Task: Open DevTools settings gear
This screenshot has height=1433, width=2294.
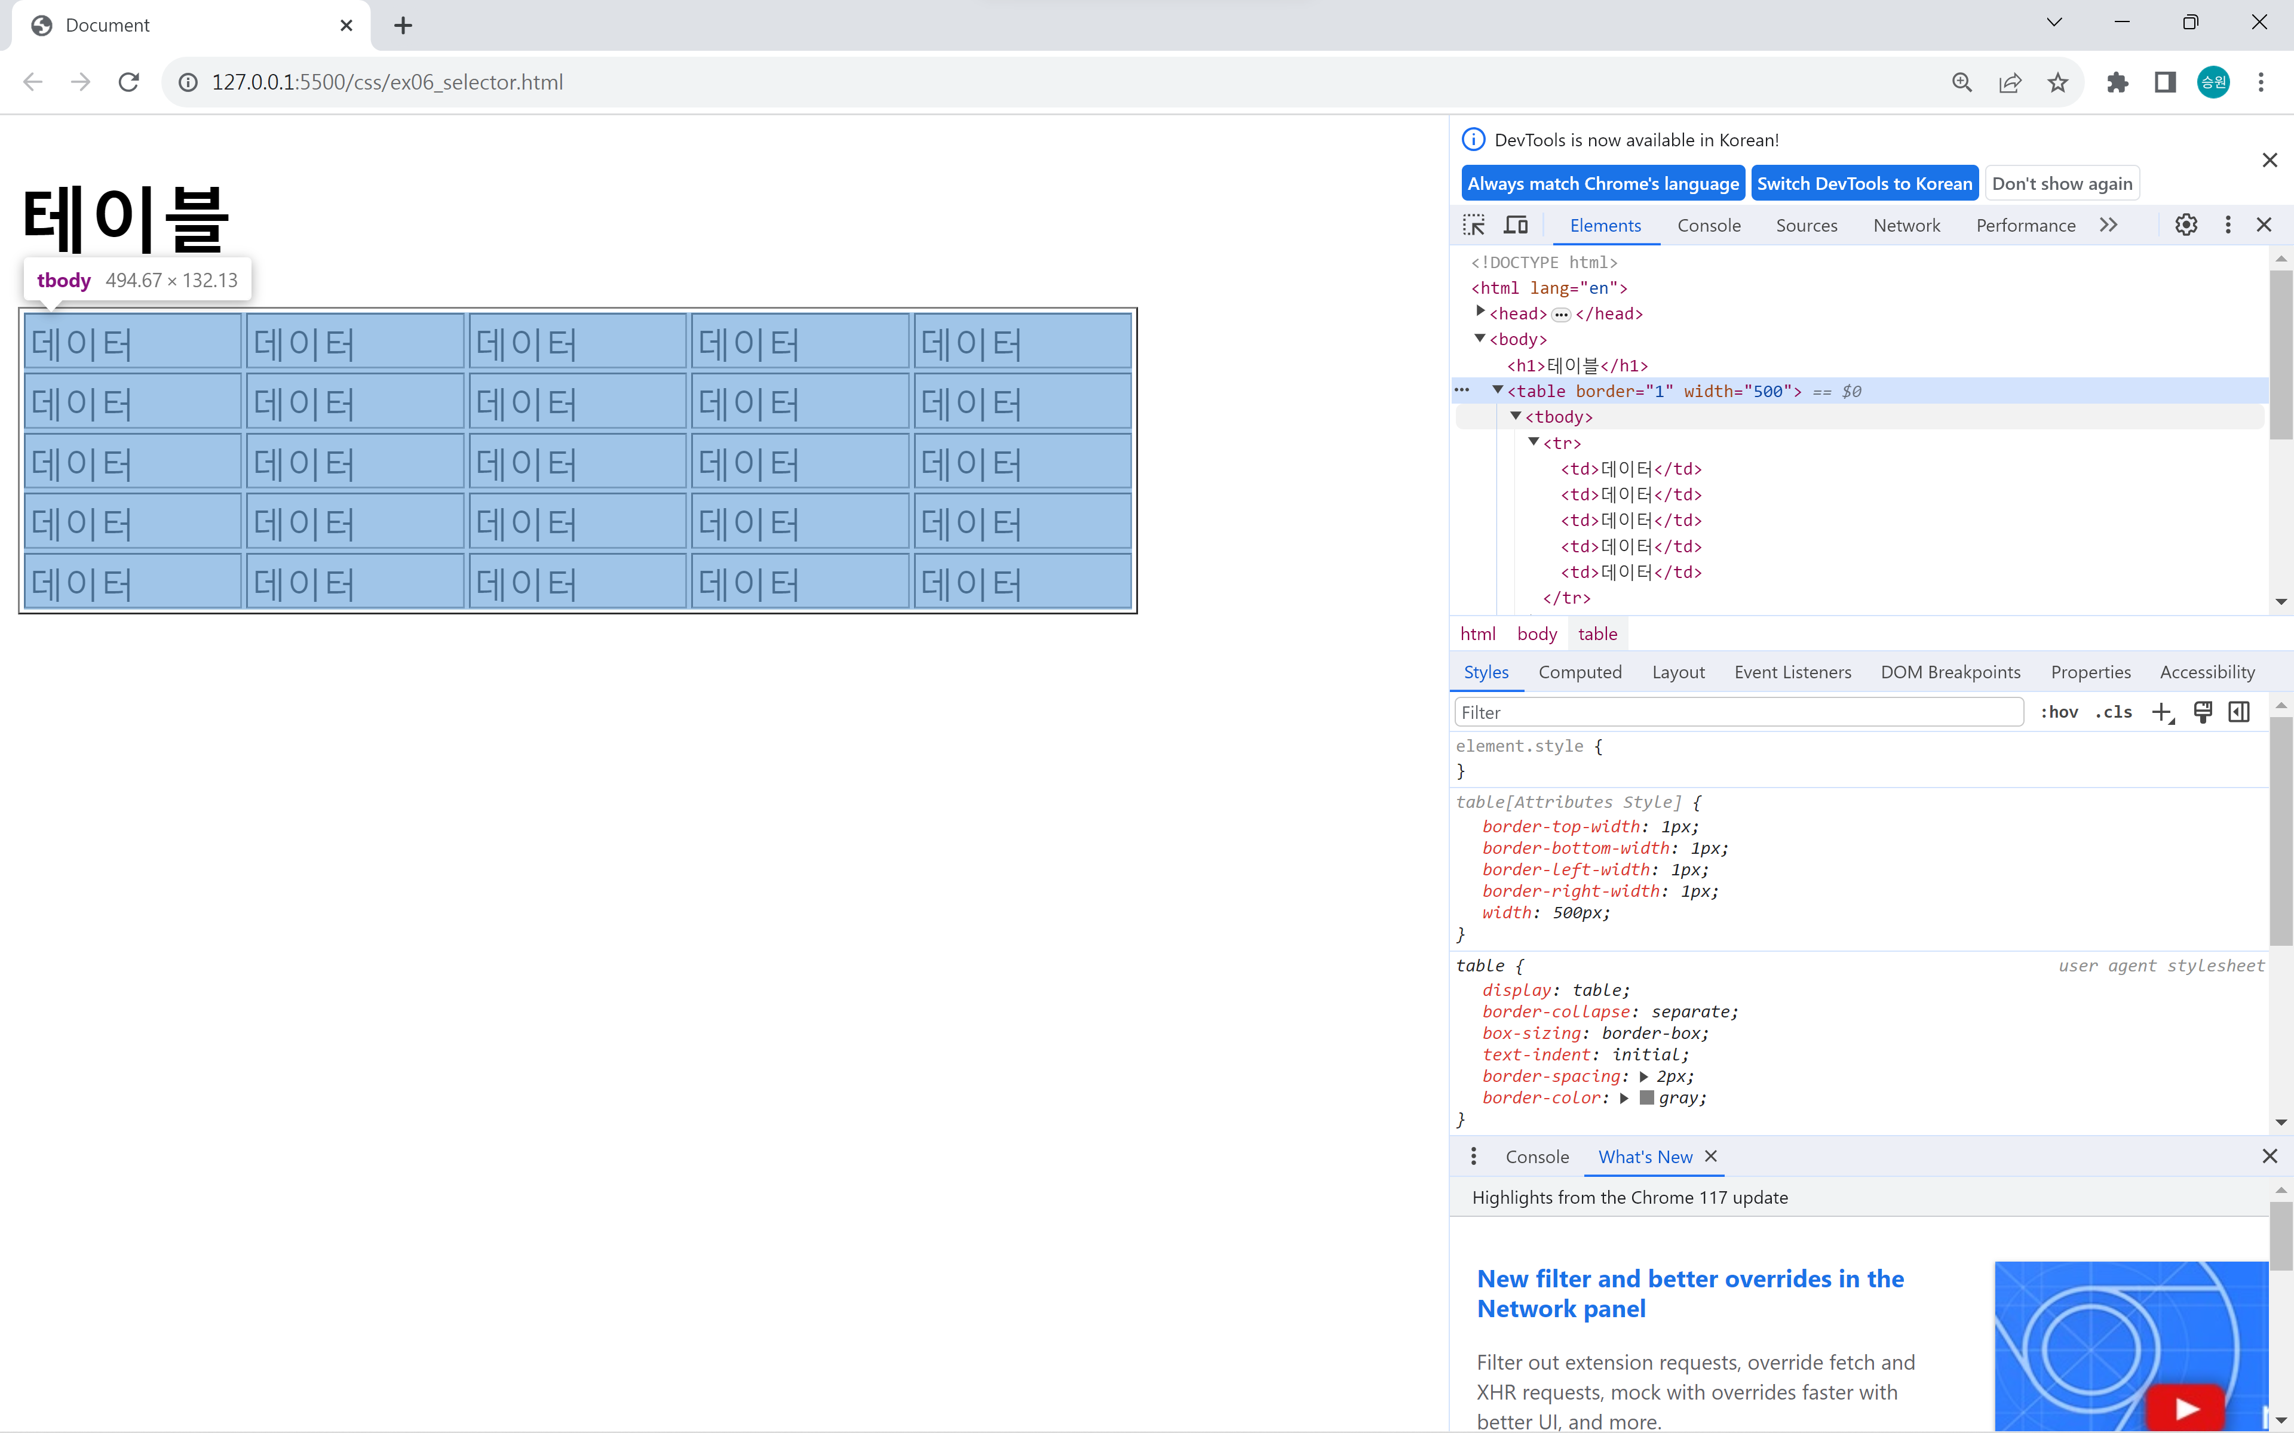Action: click(x=2186, y=225)
